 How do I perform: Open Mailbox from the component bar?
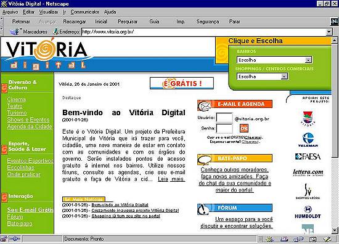tap(284, 239)
